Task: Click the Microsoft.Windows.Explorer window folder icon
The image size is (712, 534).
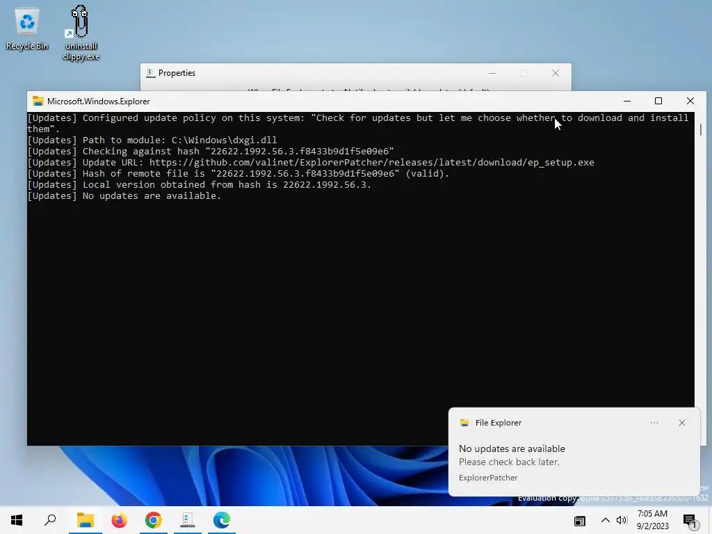Action: coord(38,102)
